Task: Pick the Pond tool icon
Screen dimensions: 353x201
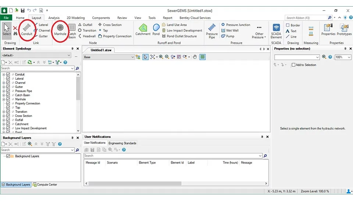Action: [156, 29]
